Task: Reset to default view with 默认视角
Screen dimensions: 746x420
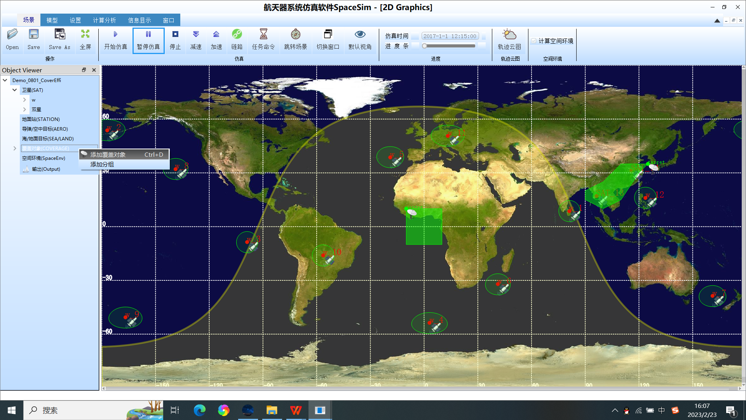Action: coord(360,40)
